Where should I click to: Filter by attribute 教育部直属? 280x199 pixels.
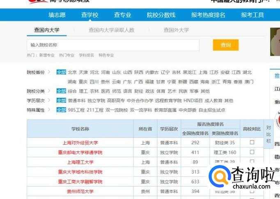[165, 110]
